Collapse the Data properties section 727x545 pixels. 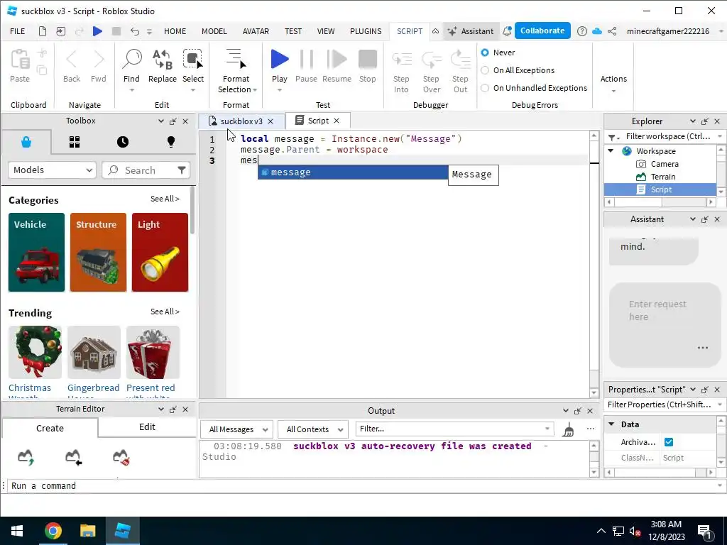611,424
